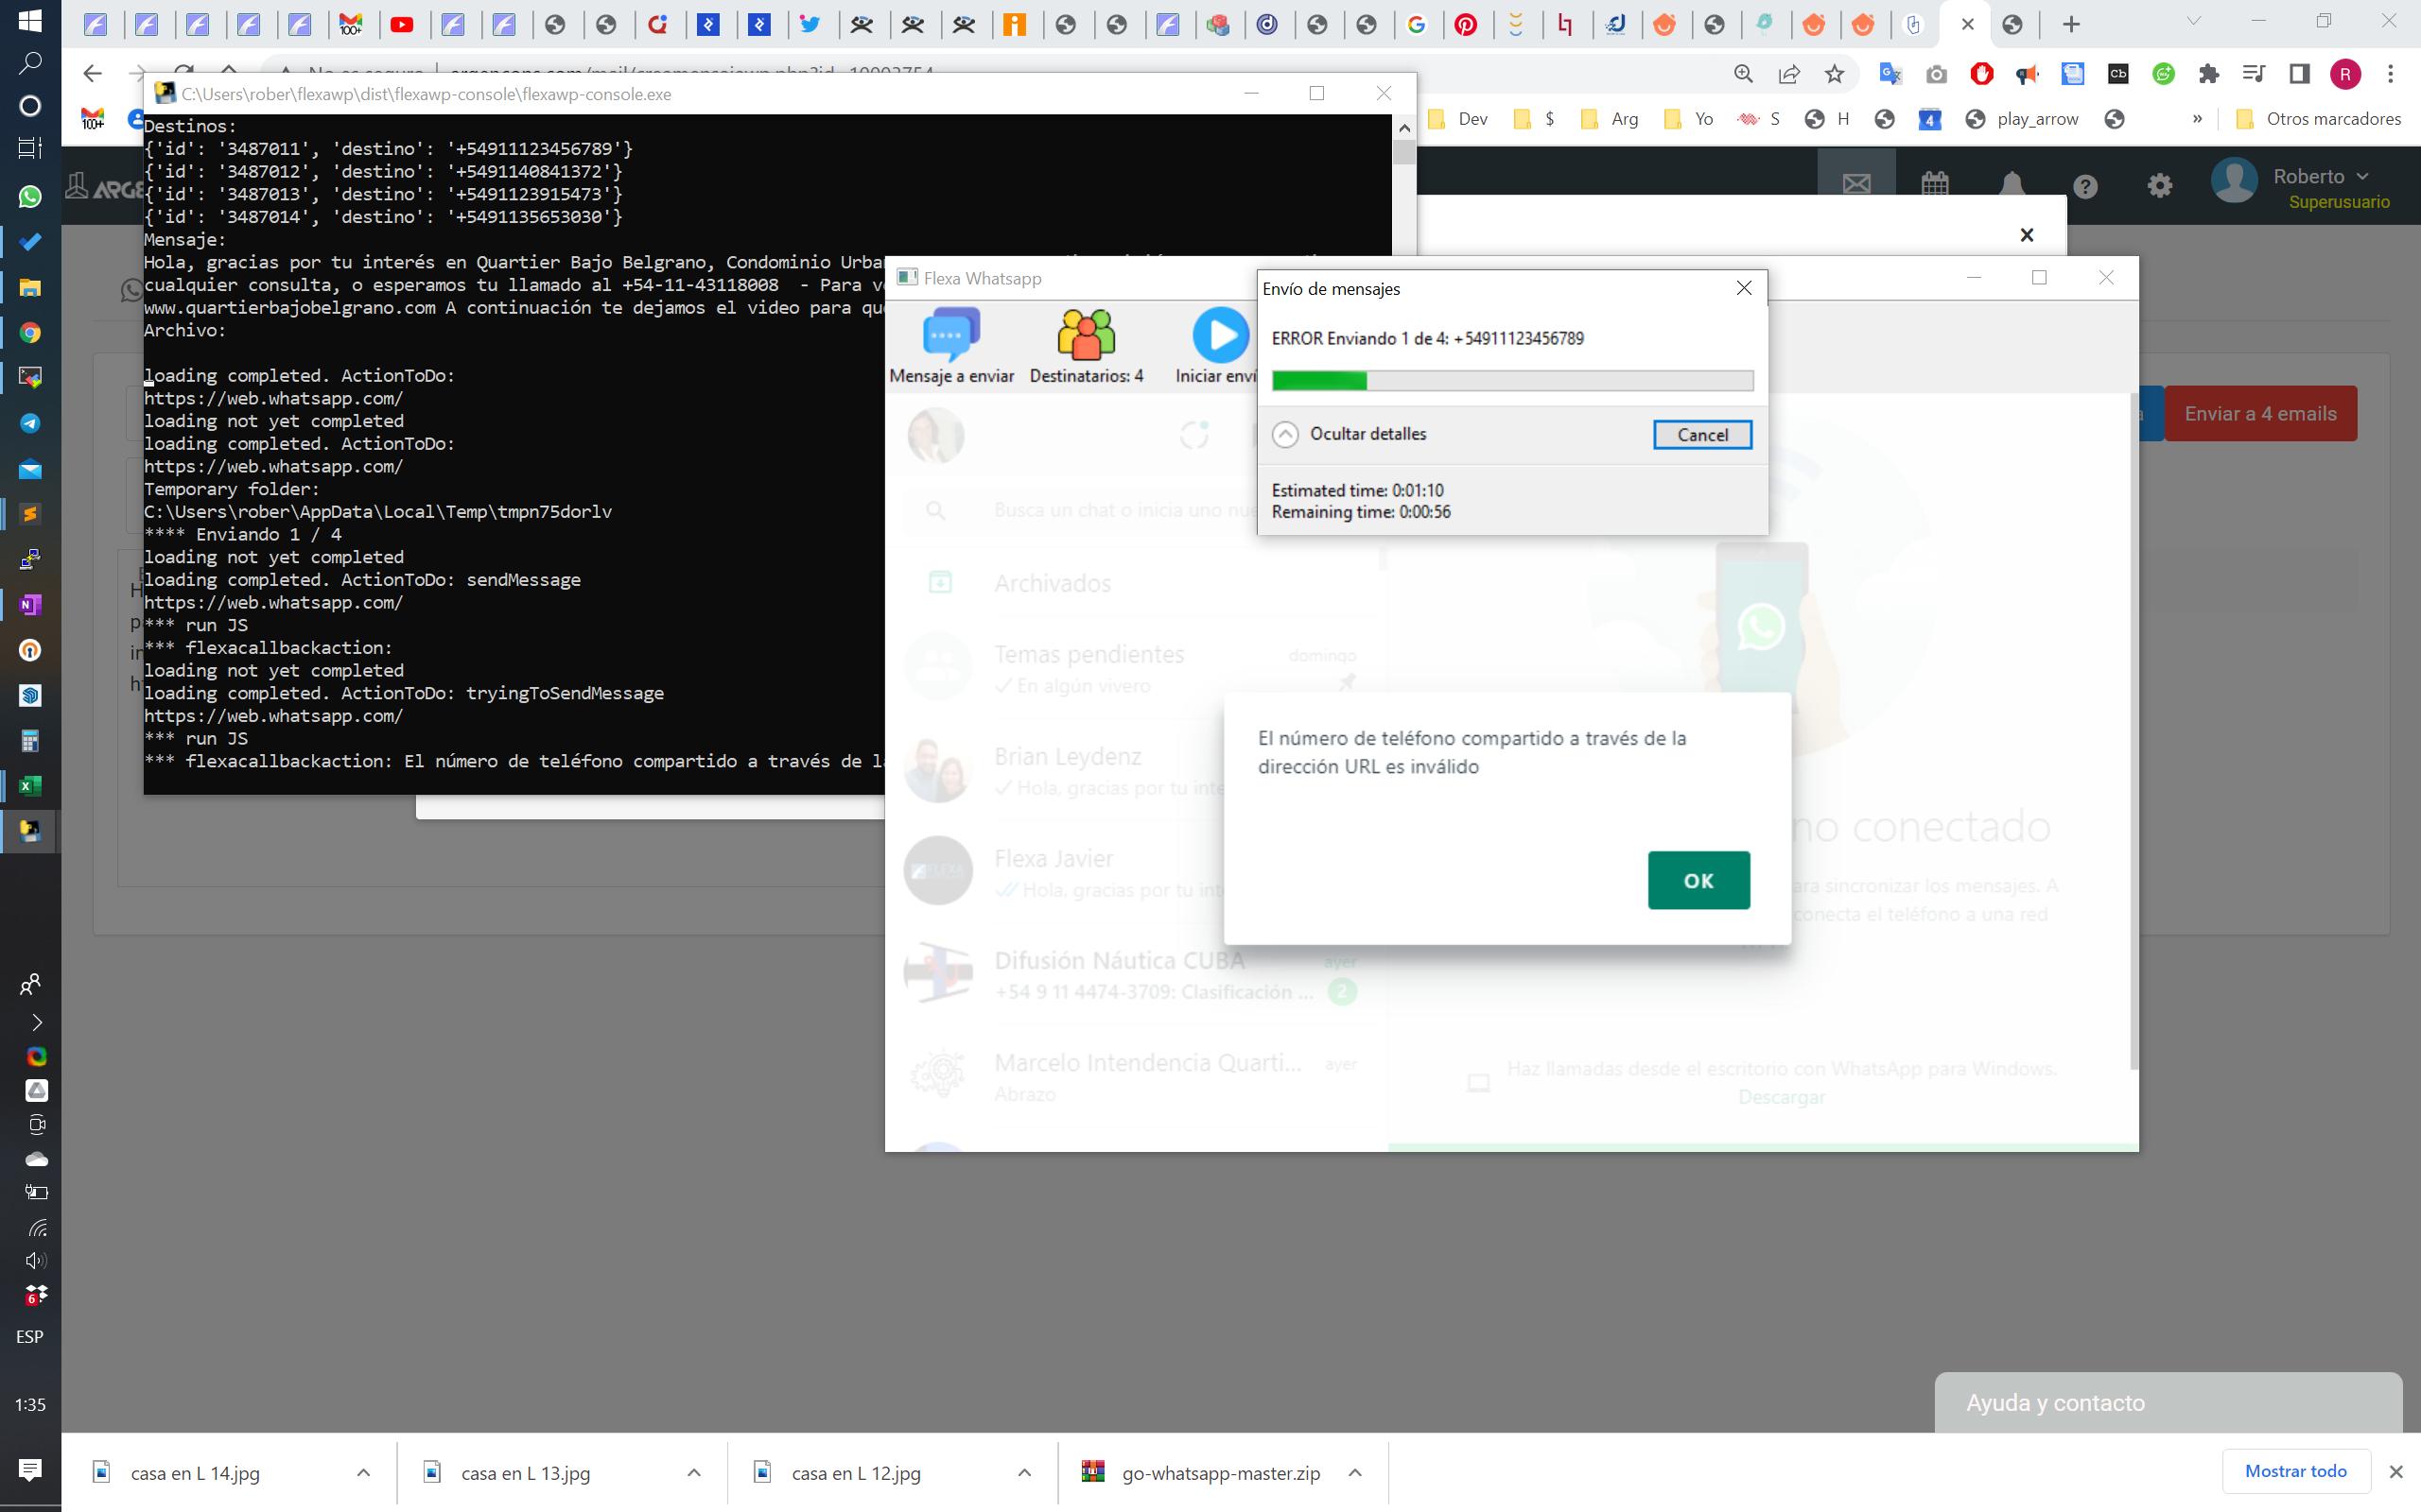The image size is (2421, 1512).
Task: Click the console window scroll-up arrow
Action: (x=1403, y=127)
